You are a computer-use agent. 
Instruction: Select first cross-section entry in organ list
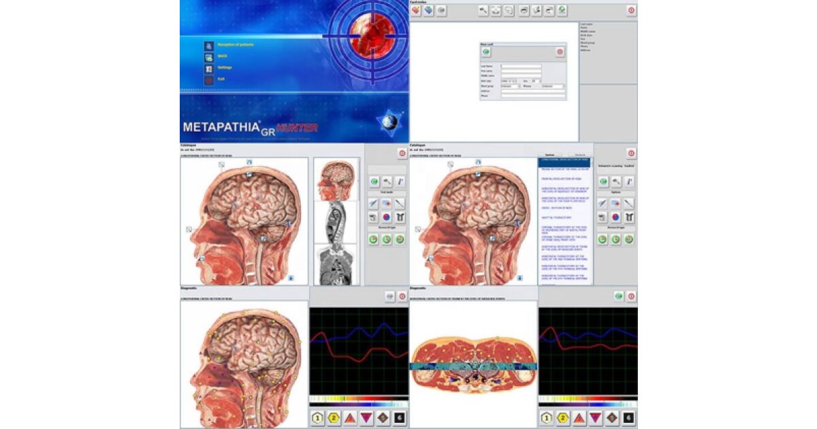pos(564,163)
